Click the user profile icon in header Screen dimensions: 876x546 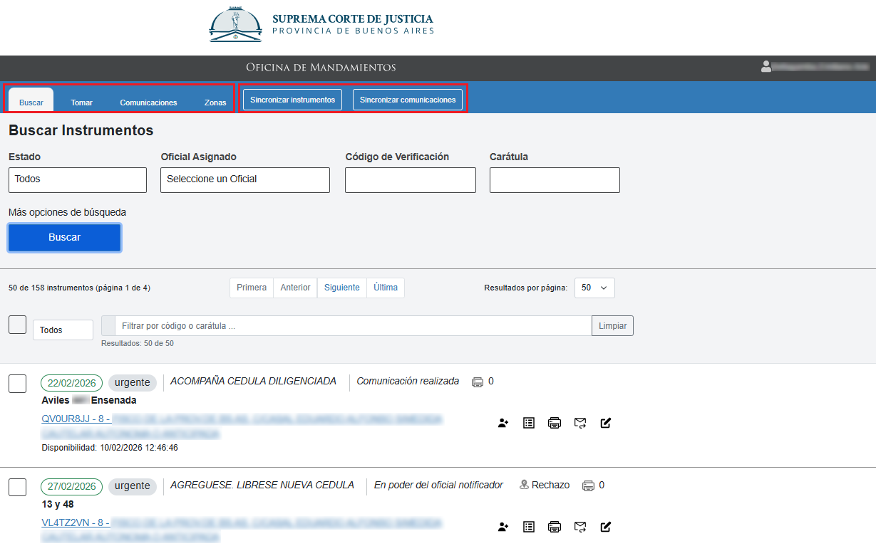pyautogui.click(x=766, y=66)
